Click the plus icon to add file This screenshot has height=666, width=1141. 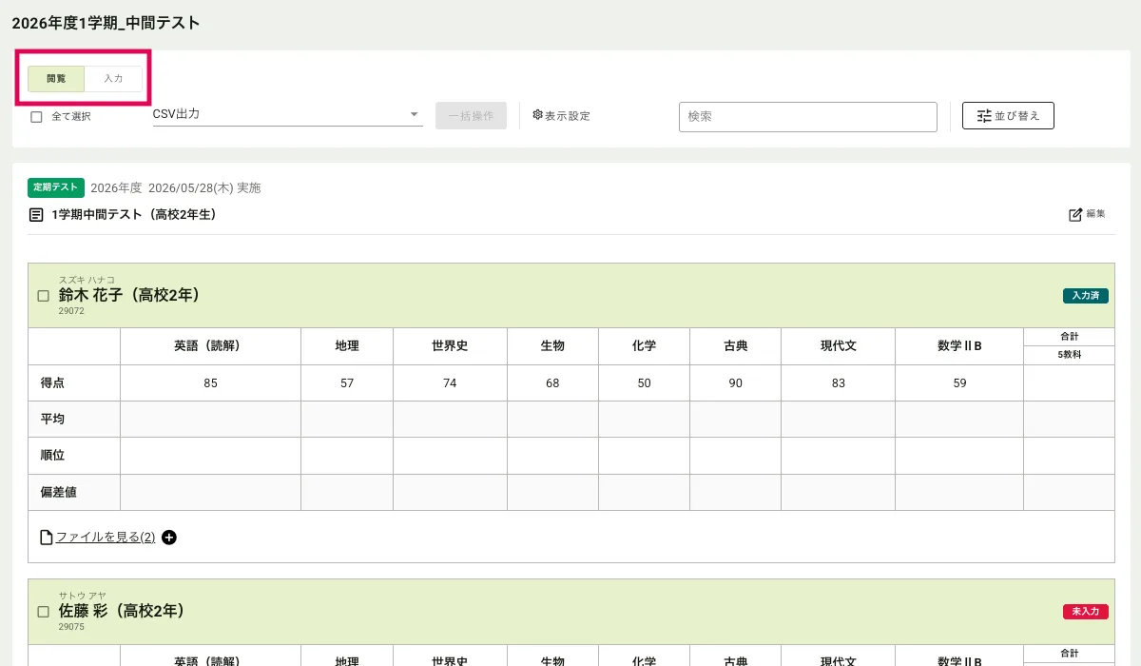coord(169,538)
